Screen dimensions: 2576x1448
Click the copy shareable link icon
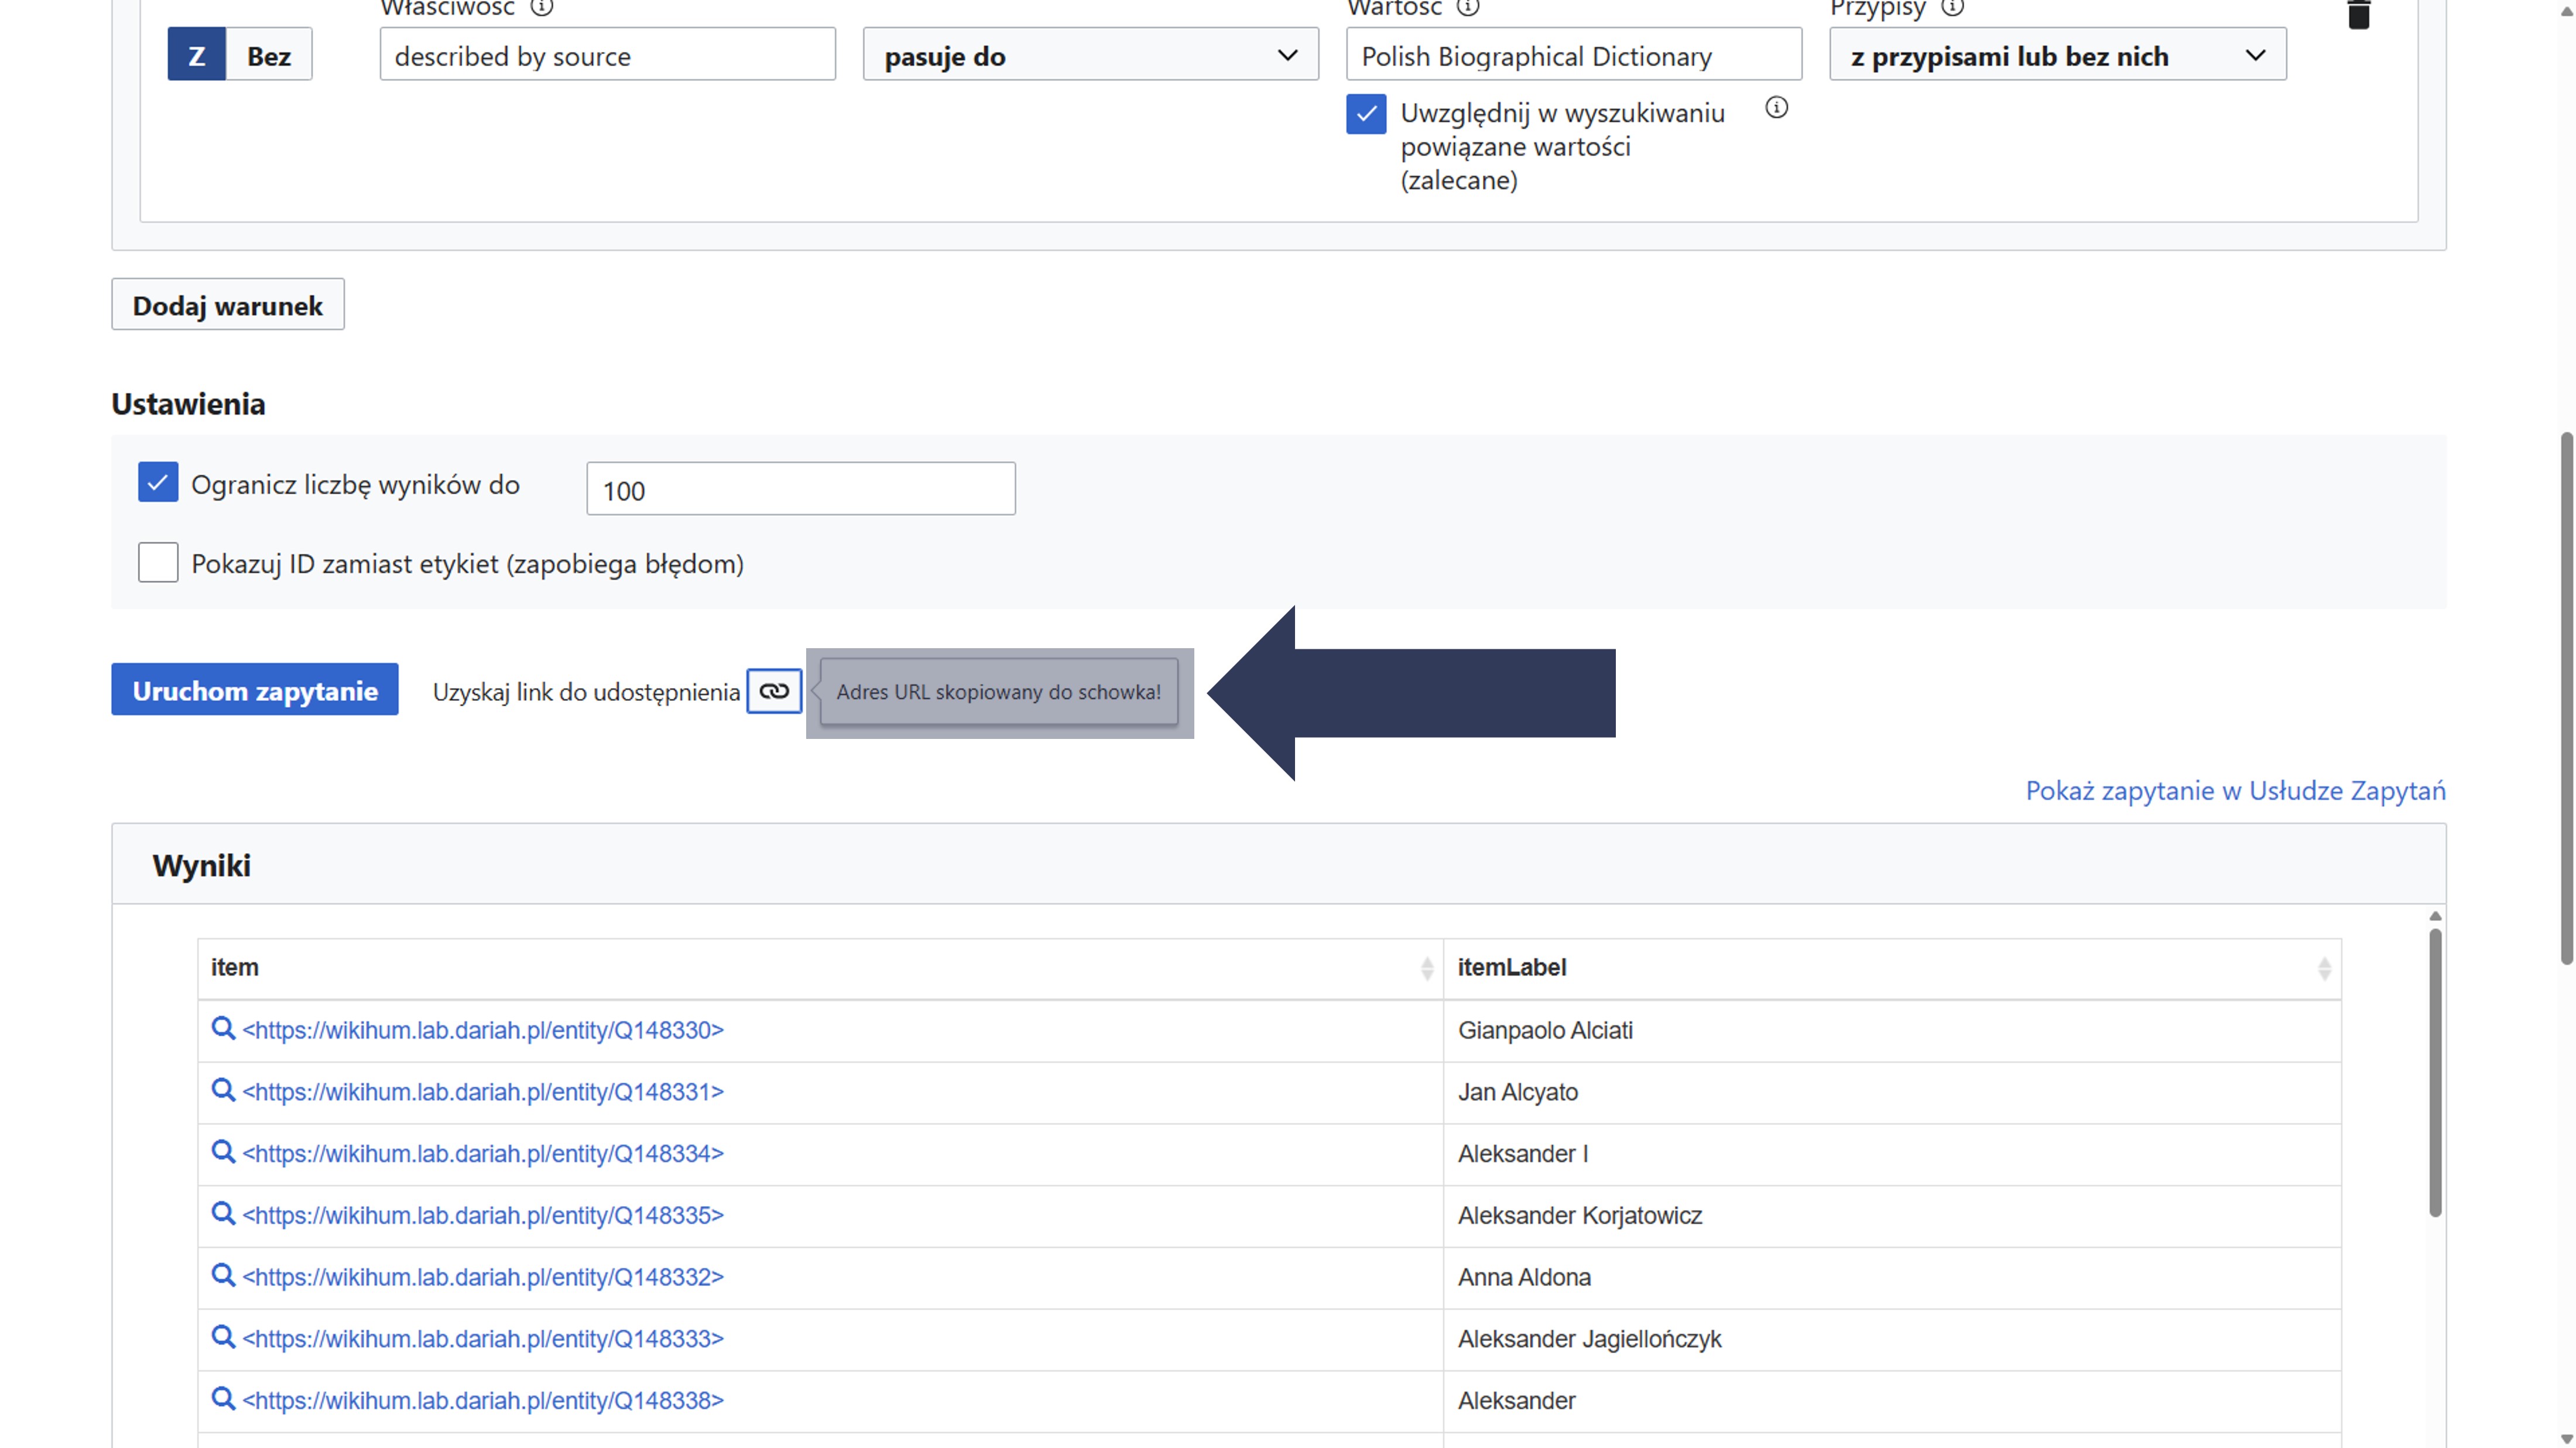(x=773, y=691)
